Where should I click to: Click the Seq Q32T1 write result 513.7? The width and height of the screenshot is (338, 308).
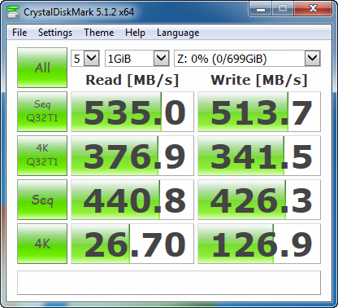[x=259, y=112]
